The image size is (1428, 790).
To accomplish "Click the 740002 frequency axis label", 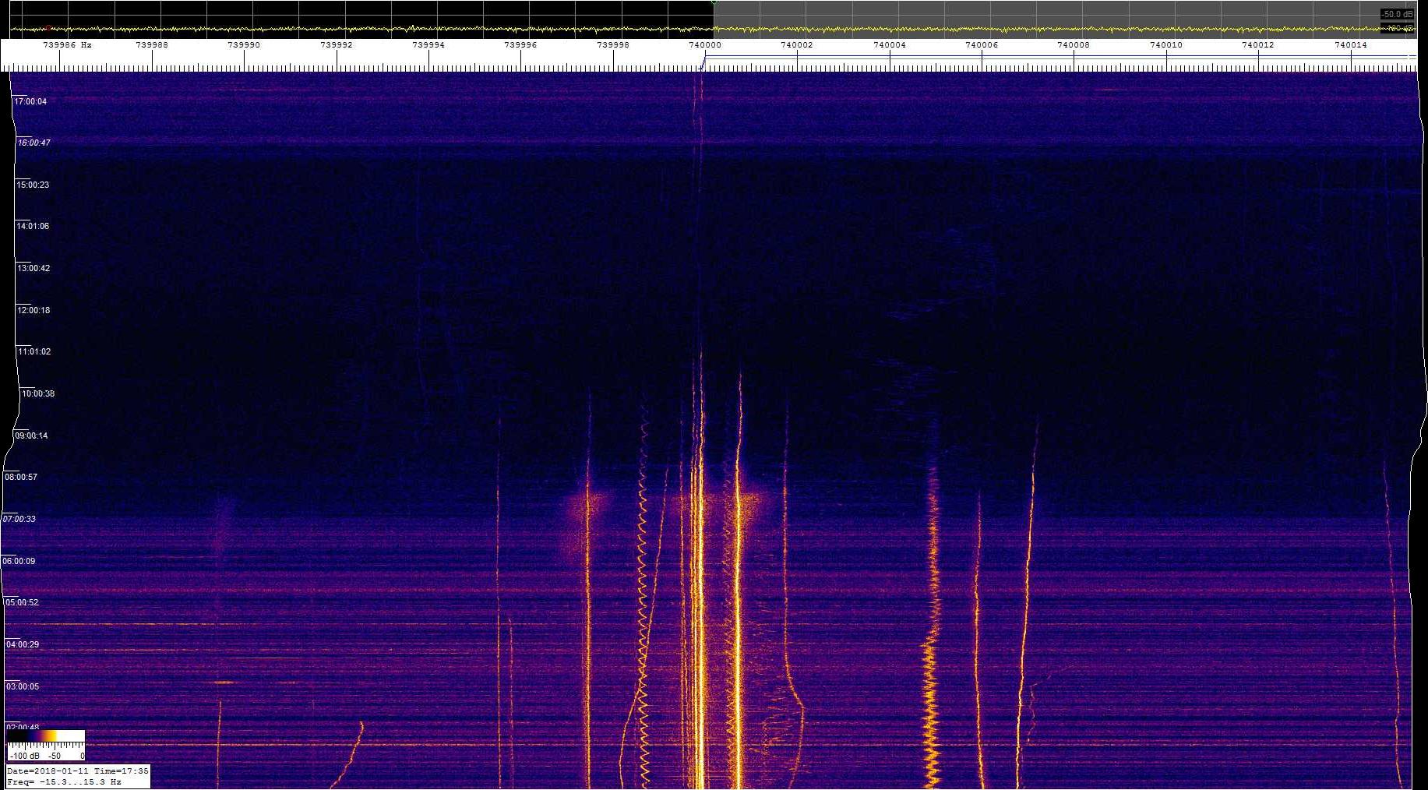I will point(797,45).
